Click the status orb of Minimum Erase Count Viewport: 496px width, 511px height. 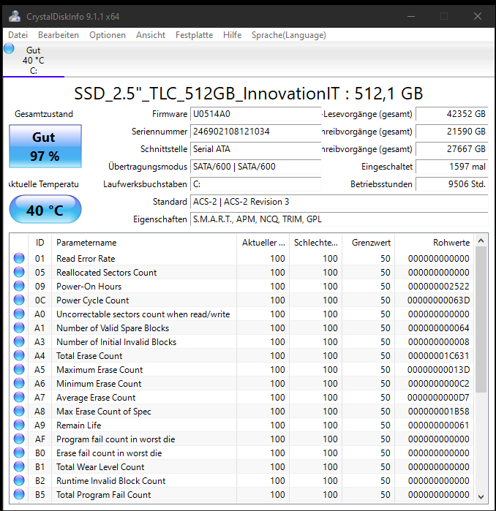[19, 383]
